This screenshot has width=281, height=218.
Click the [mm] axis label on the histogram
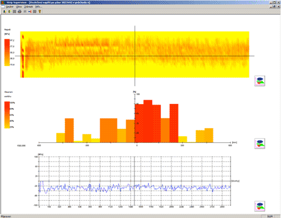coord(235,142)
